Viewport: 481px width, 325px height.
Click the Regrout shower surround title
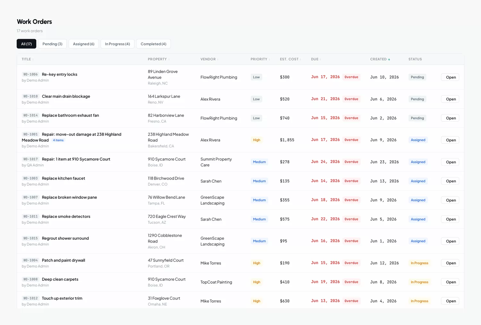pos(65,238)
